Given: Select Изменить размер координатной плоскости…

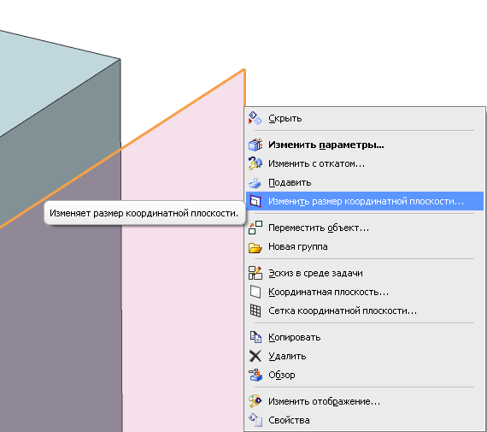Looking at the screenshot, I should tap(365, 201).
